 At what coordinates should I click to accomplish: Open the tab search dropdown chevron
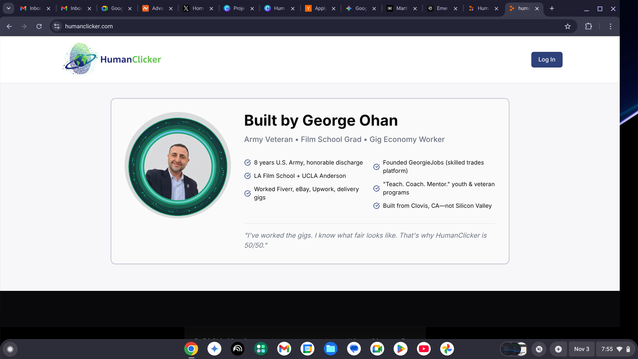pyautogui.click(x=8, y=8)
